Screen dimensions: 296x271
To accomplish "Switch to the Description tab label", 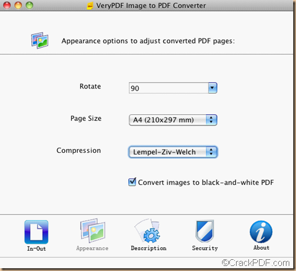I will click(x=149, y=248).
